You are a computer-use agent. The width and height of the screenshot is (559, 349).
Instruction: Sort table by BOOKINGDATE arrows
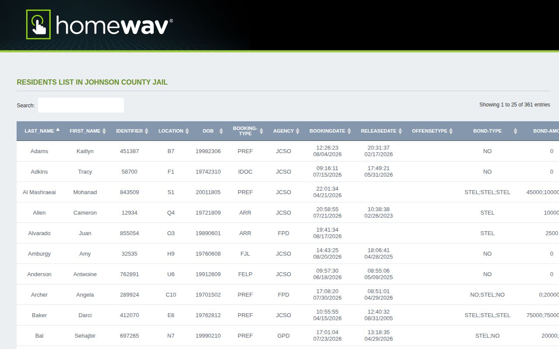pyautogui.click(x=349, y=131)
